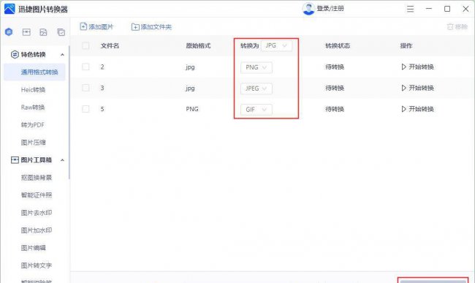Click play icon for file 2 row
This screenshot has width=475, height=283.
(x=403, y=67)
